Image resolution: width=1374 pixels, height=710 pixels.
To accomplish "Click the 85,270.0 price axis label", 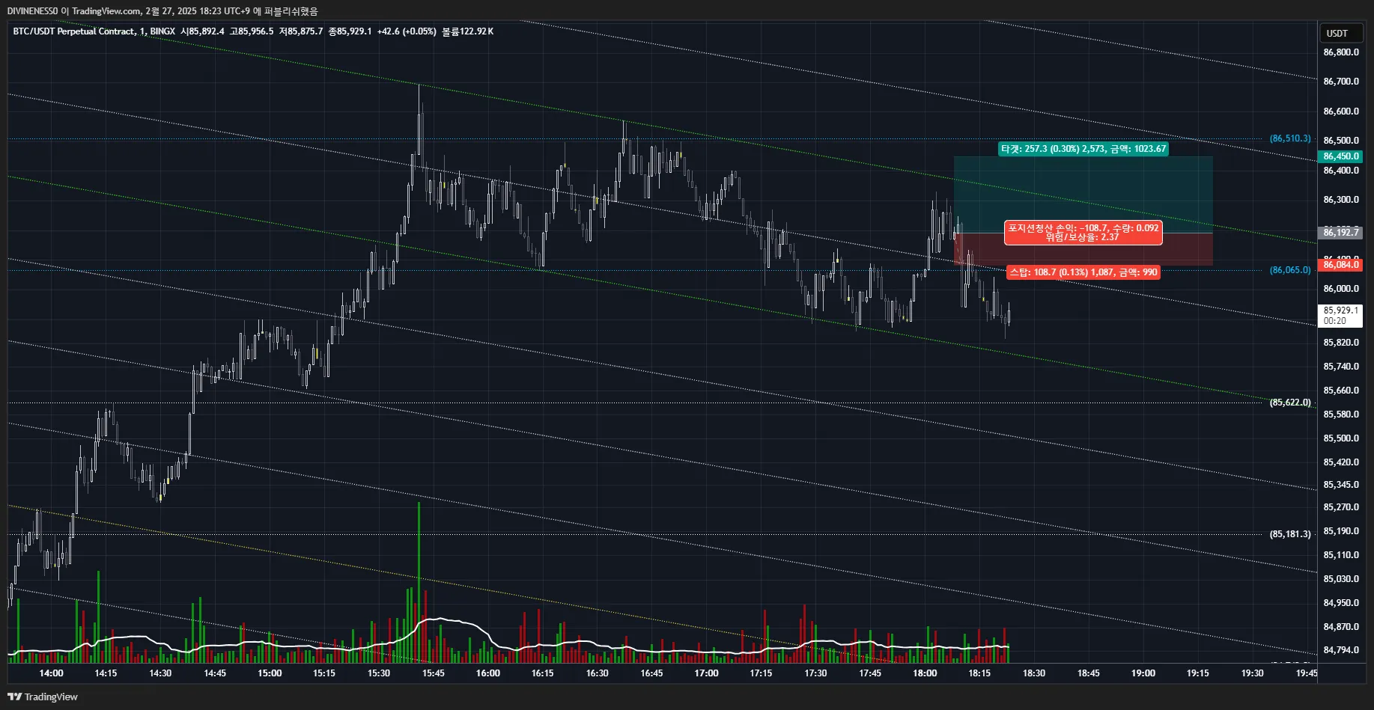I will (1340, 507).
